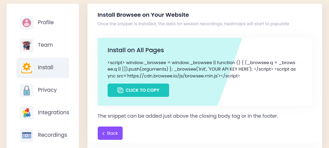
Task: Click the Profile avatar icon
Action: (x=27, y=23)
